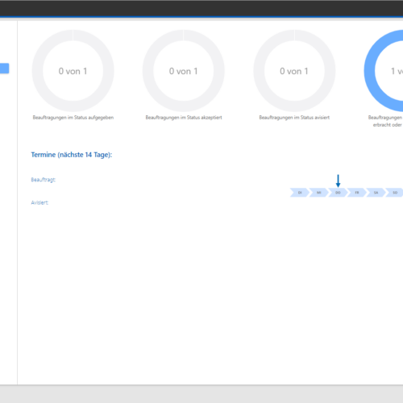Click the "akzeptiert" status donut chart
The height and width of the screenshot is (403, 403).
coord(184,71)
